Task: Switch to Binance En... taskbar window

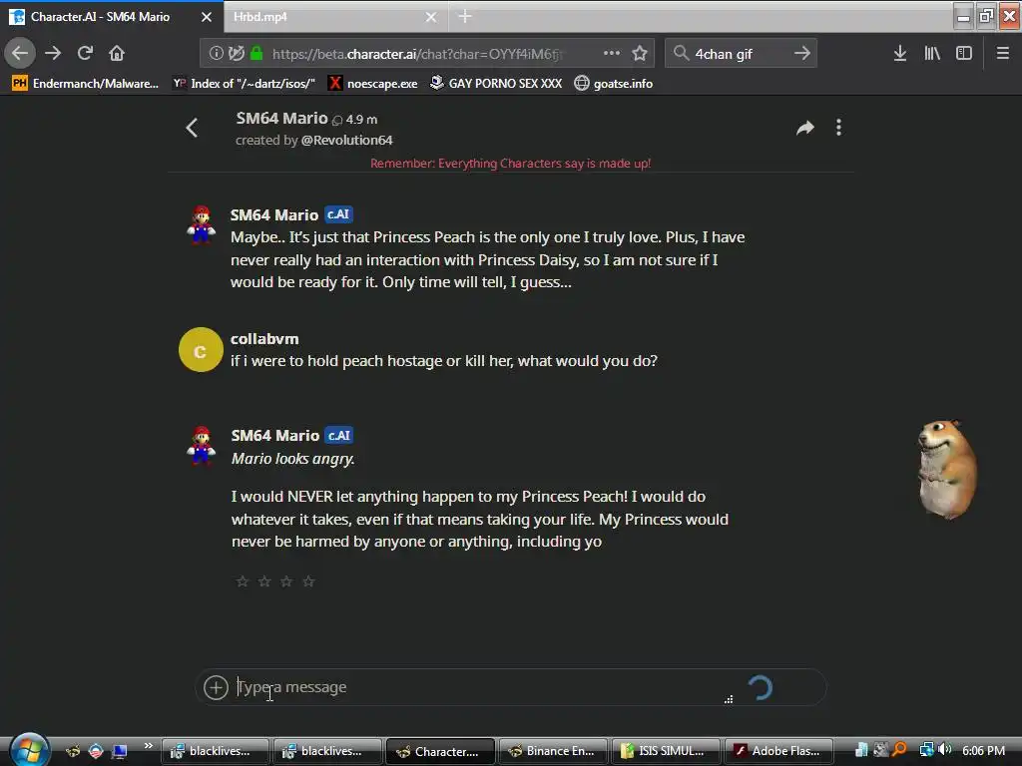Action: click(x=553, y=751)
